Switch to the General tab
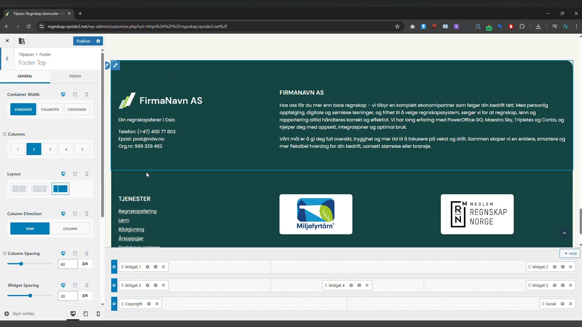 pos(25,76)
